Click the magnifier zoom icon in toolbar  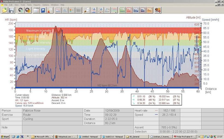[x=87, y=10]
